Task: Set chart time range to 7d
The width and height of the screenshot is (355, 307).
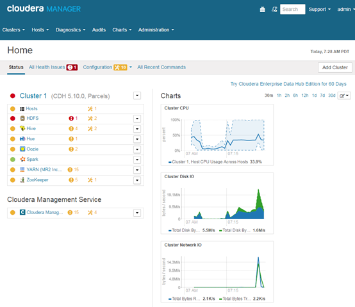Action: [322, 95]
